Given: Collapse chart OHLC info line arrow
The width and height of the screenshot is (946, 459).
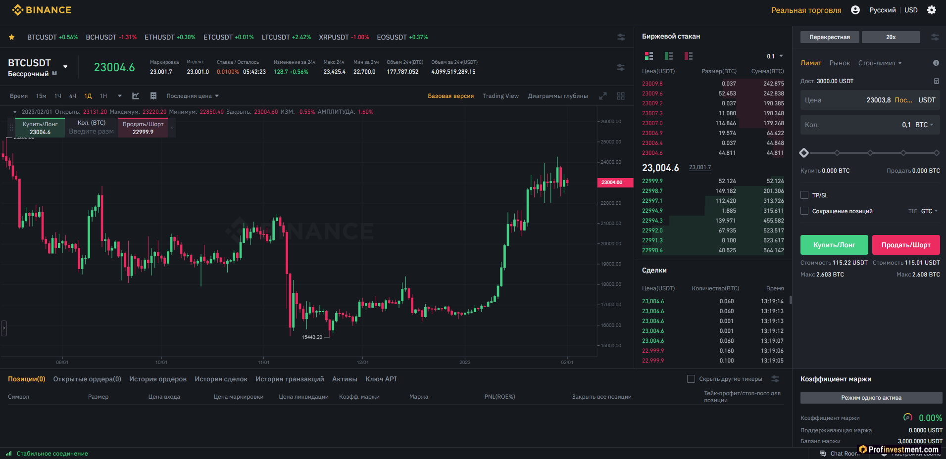Looking at the screenshot, I should click(15, 112).
